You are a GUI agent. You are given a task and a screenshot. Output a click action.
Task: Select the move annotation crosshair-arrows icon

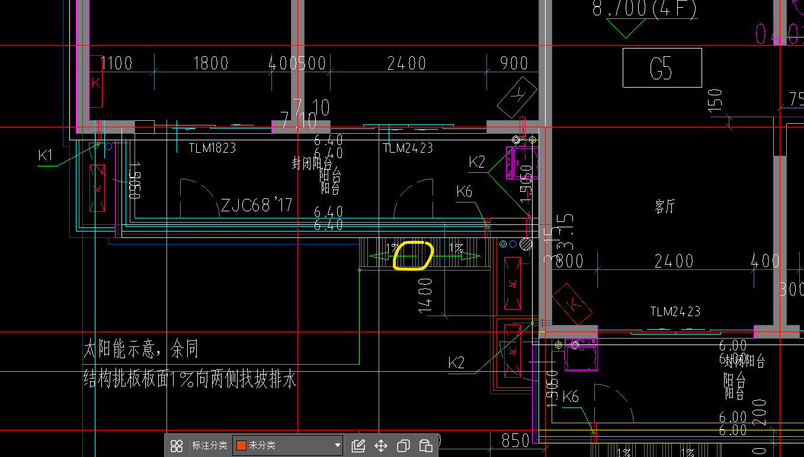381,446
